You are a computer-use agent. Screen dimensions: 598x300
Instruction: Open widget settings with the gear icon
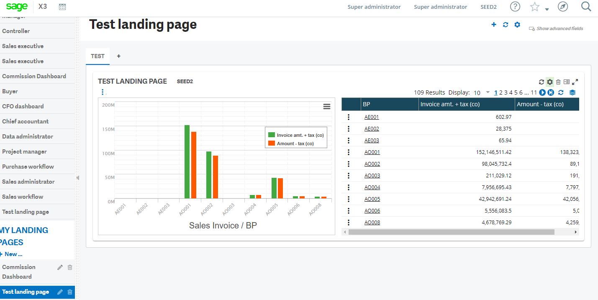click(x=549, y=82)
